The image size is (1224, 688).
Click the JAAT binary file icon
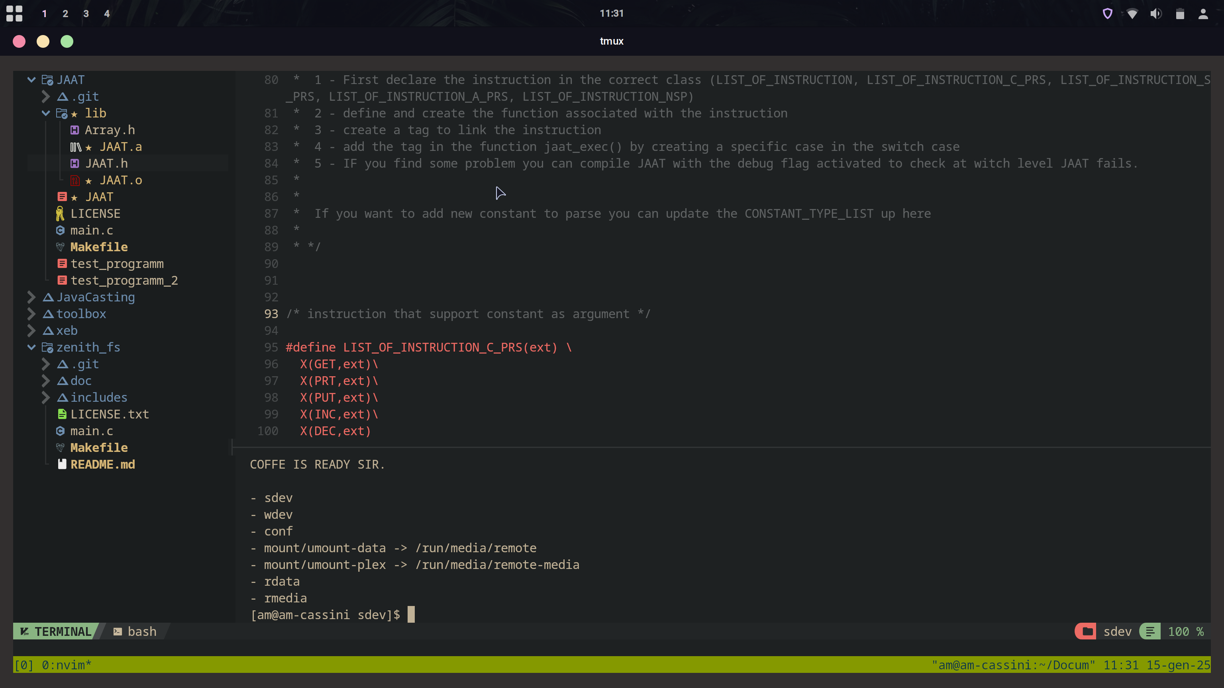(x=62, y=197)
